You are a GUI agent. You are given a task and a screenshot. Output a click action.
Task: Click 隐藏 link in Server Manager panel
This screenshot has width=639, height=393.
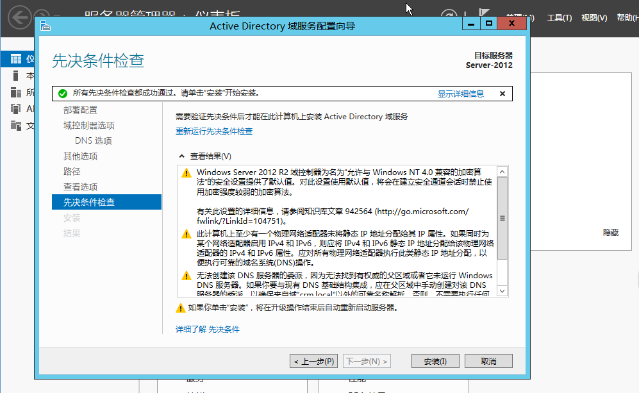click(x=610, y=232)
